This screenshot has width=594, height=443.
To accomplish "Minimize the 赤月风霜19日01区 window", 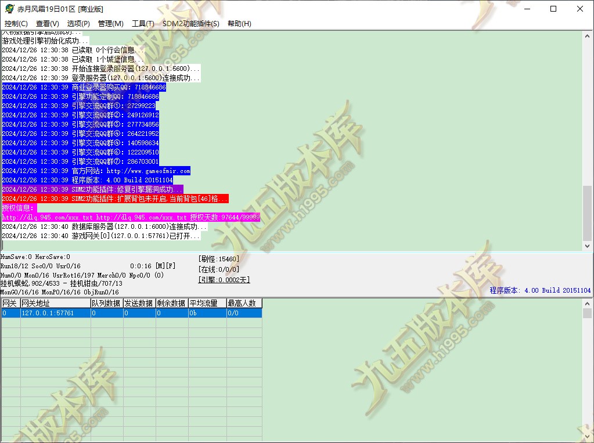I will [527, 9].
